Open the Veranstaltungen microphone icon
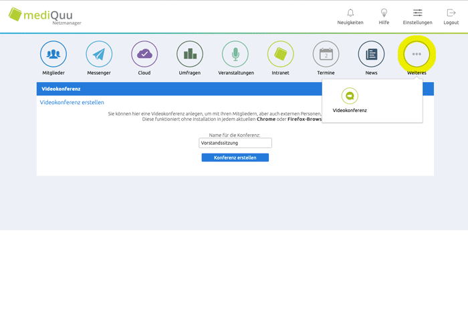 (x=235, y=54)
